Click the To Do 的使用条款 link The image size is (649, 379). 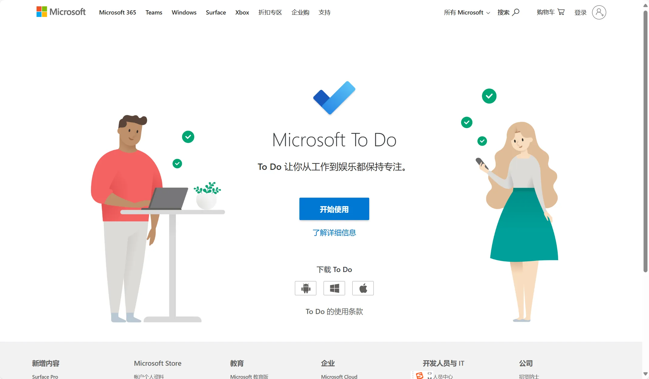click(334, 311)
